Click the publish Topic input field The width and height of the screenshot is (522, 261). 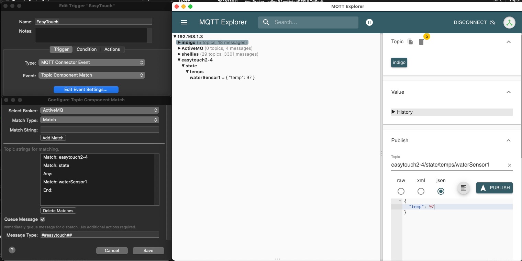[x=448, y=165]
